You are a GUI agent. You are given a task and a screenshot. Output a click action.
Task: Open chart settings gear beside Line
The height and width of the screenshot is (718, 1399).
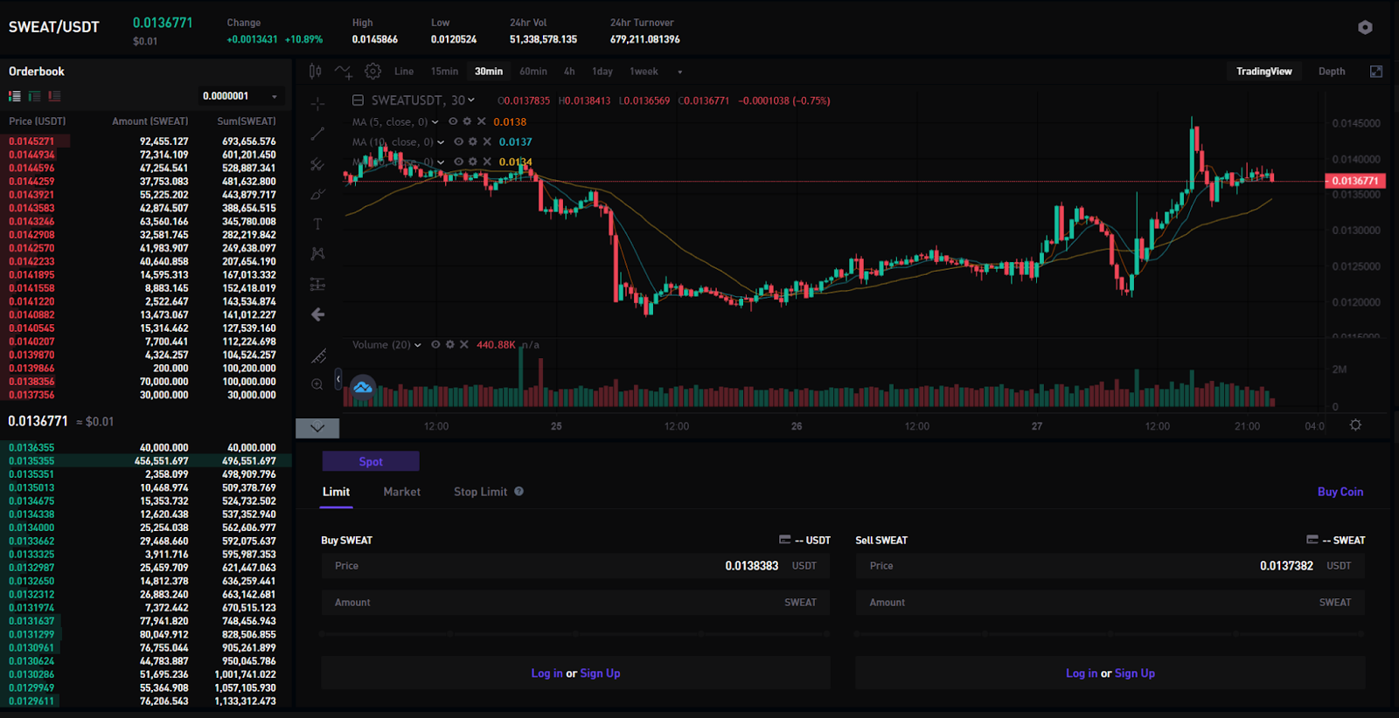coord(372,72)
